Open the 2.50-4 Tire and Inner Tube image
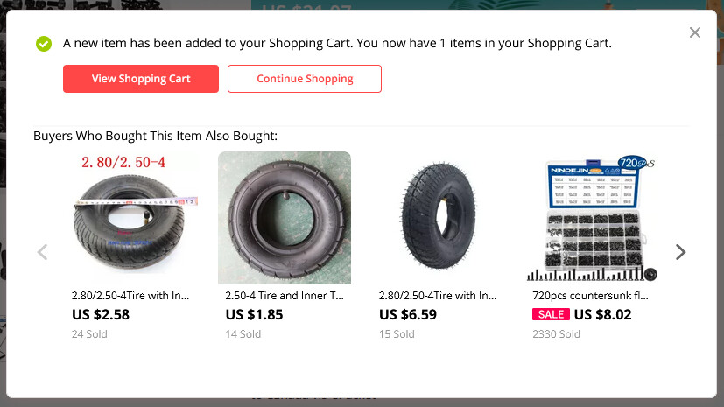Image resolution: width=724 pixels, height=407 pixels. coord(285,218)
